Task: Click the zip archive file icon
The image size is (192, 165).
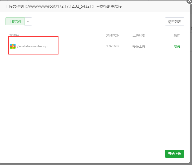Action: pos(13,46)
